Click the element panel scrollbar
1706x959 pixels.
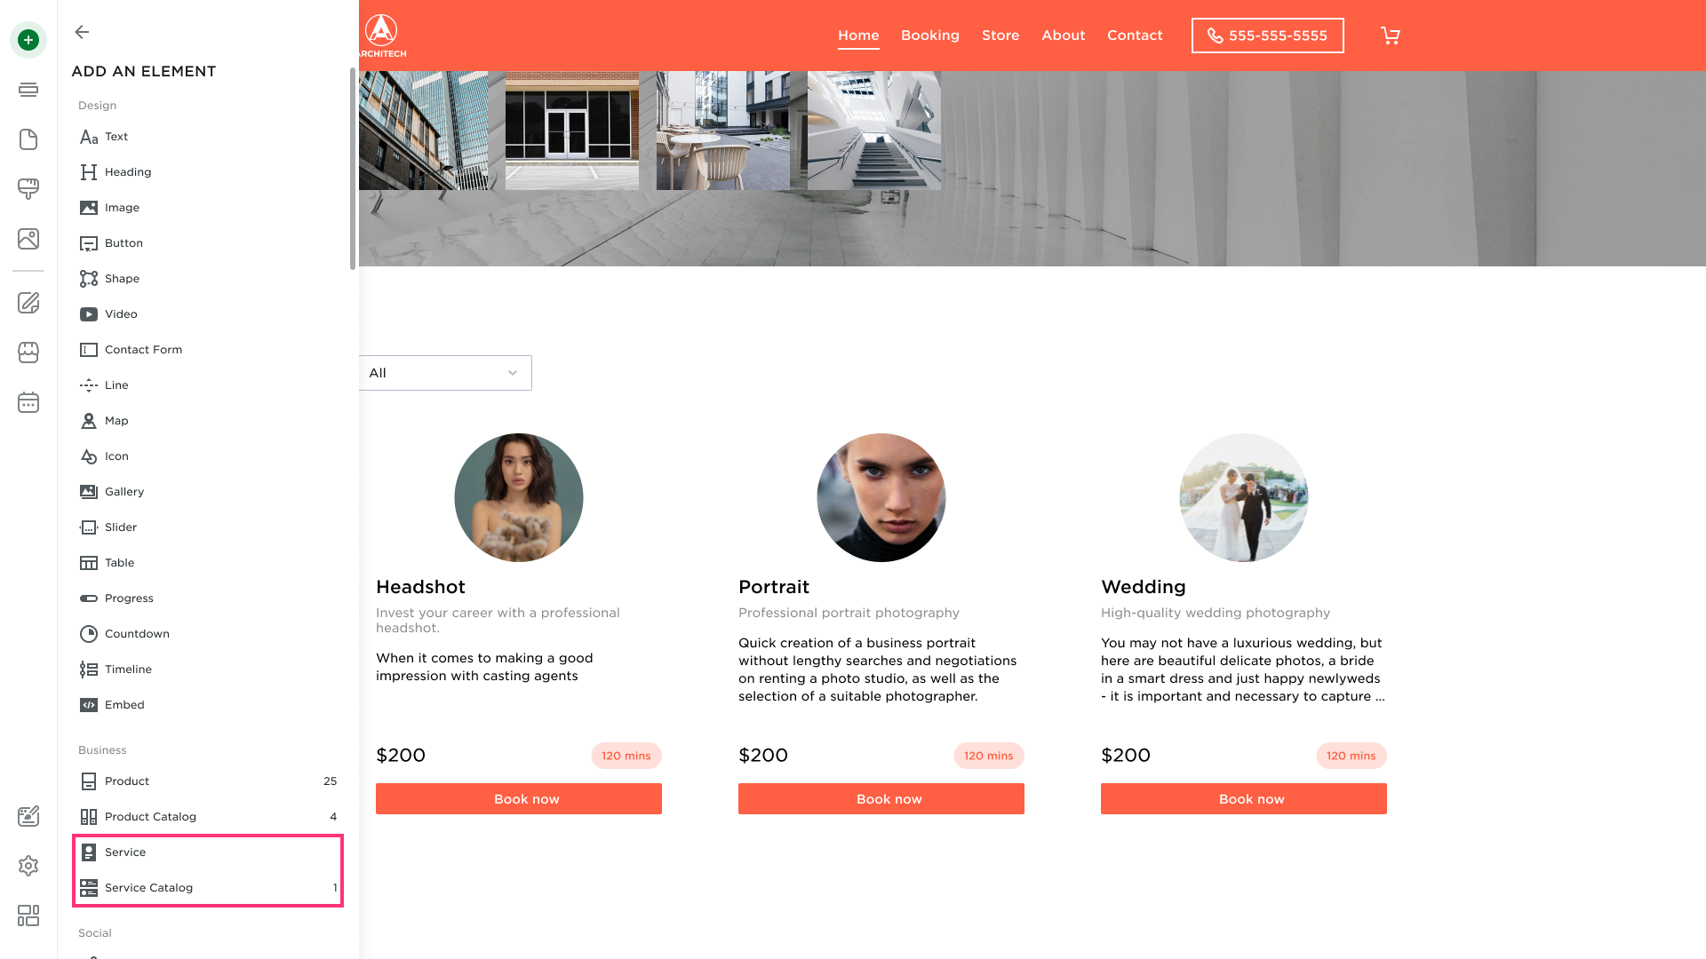click(353, 169)
